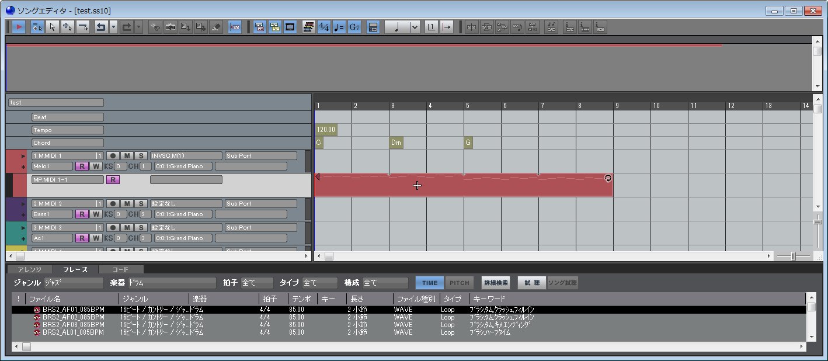
Task: Select the BRS2_AF03_085BPM phrase file
Action: pos(73,324)
